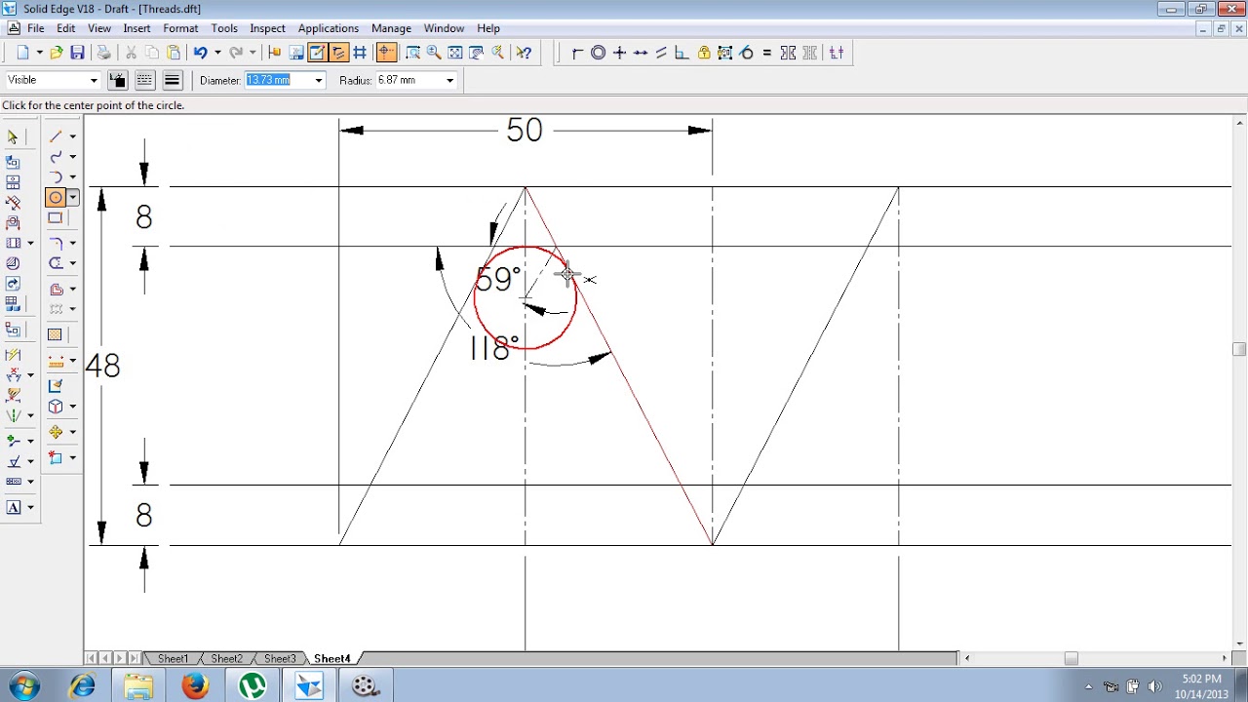Click the vertical scrollbar thumb
Viewport: 1248px width, 702px height.
pos(1239,349)
